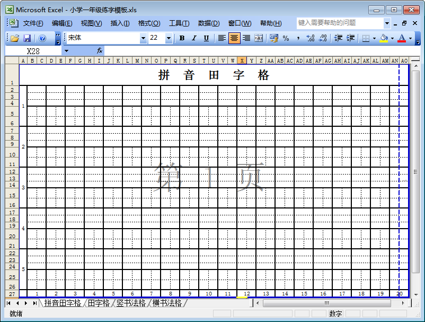
Task: Go to first sheet tab arrow
Action: pyautogui.click(x=8, y=303)
